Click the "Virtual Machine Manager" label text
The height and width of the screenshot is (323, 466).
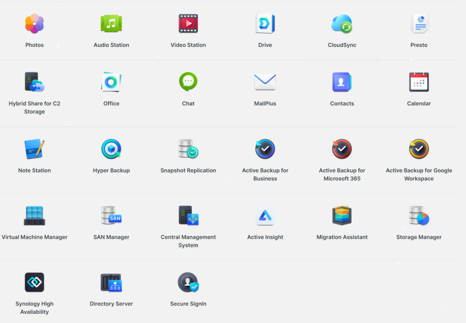click(x=35, y=237)
